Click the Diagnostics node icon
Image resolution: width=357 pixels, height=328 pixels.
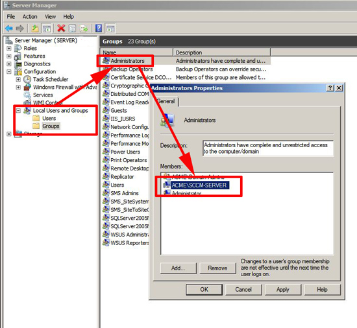(18, 64)
